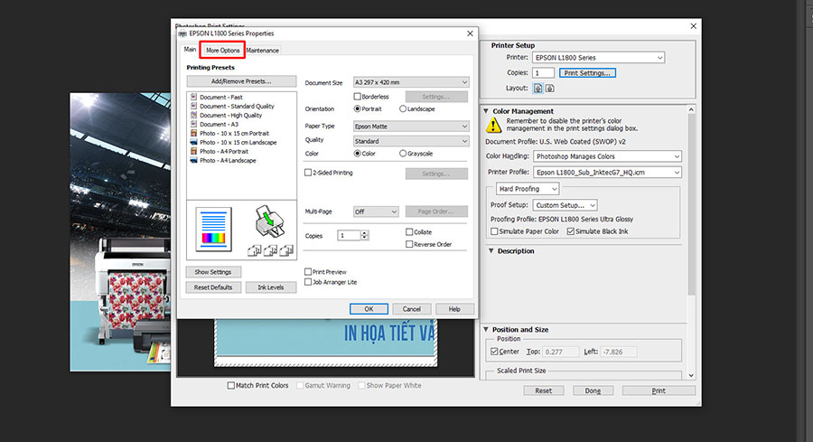The height and width of the screenshot is (442, 813).
Task: Select Portrait orientation radio
Action: (357, 109)
